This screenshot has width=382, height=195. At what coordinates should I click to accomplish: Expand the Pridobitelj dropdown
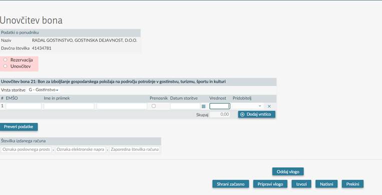click(x=247, y=106)
